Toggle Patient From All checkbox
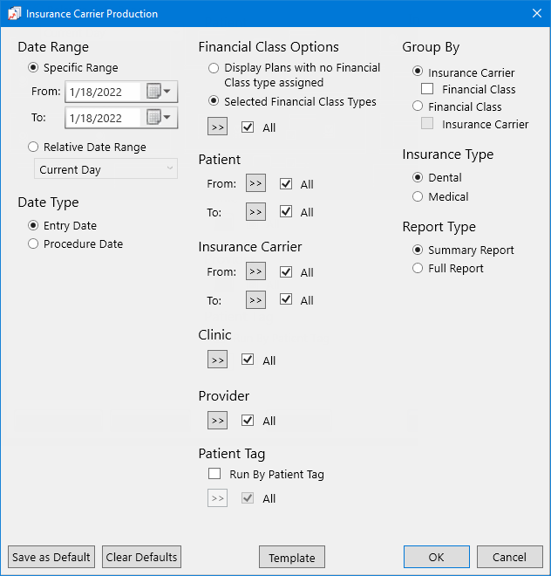This screenshot has height=576, width=551. [x=286, y=183]
